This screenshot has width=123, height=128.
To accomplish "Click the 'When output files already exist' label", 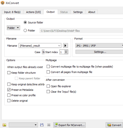I will tap(25, 67).
